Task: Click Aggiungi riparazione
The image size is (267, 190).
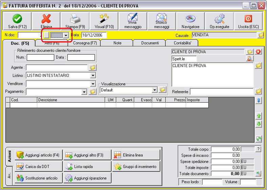Action: 87,178
